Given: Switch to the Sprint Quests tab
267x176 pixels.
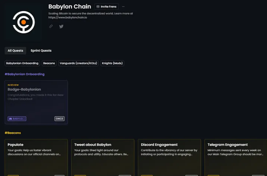Looking at the screenshot, I should pyautogui.click(x=41, y=50).
